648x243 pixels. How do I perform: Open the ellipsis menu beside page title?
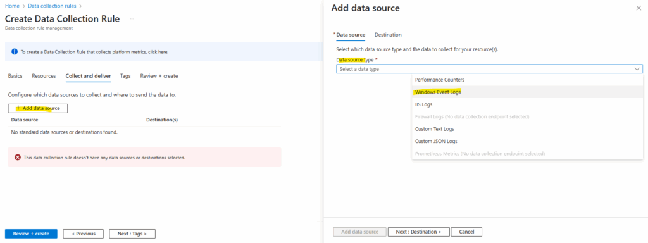(x=132, y=19)
